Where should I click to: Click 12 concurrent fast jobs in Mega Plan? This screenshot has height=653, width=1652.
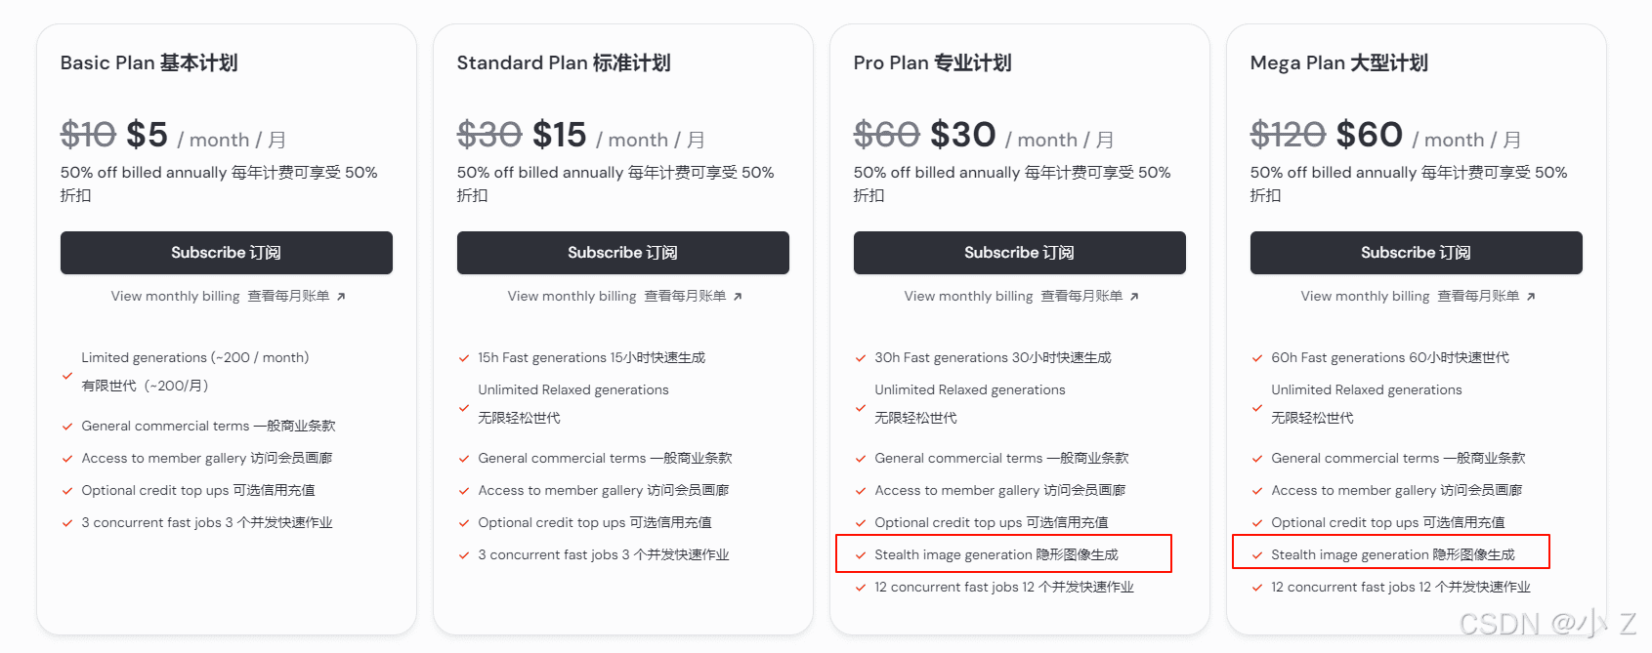(1401, 587)
